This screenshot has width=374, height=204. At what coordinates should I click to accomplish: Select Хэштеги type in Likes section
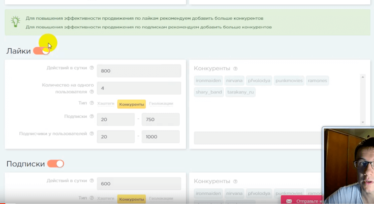click(x=106, y=104)
